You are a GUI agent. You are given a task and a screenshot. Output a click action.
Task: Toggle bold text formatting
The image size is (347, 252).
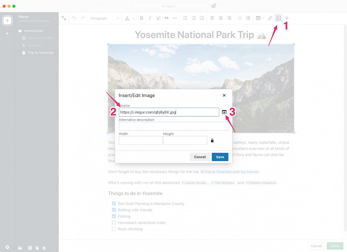[x=142, y=18]
